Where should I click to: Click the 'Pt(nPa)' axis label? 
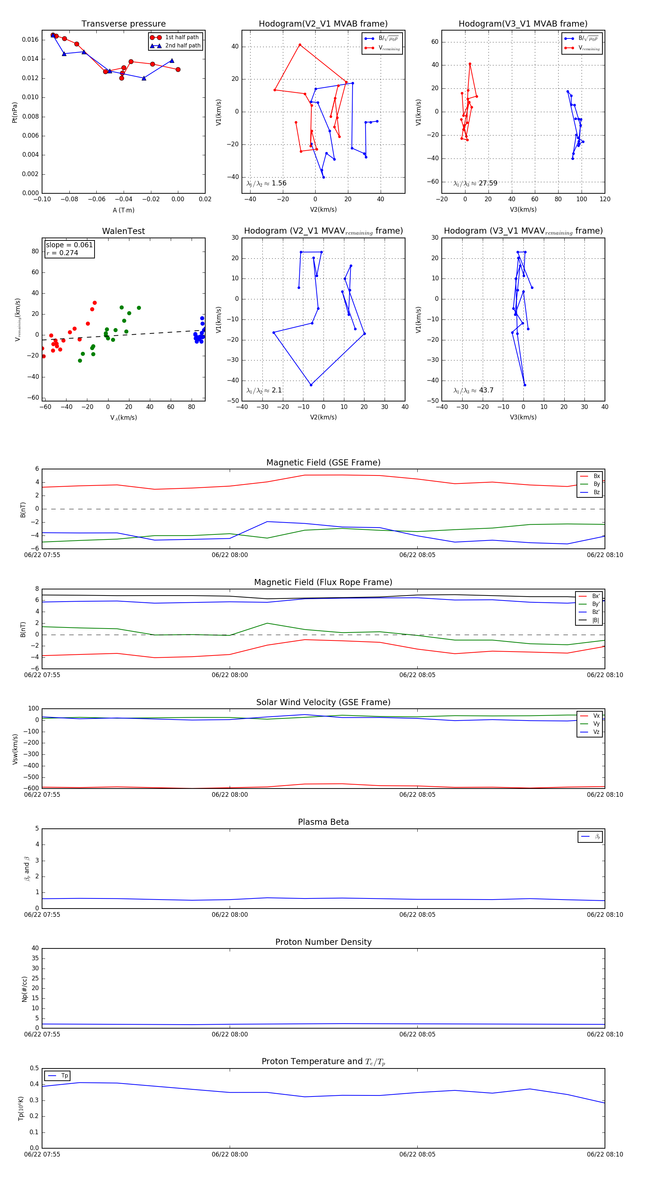(x=14, y=112)
